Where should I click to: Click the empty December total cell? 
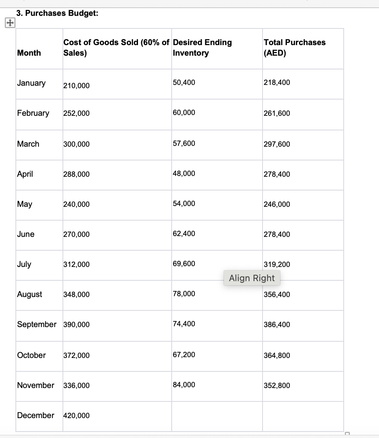(x=302, y=416)
